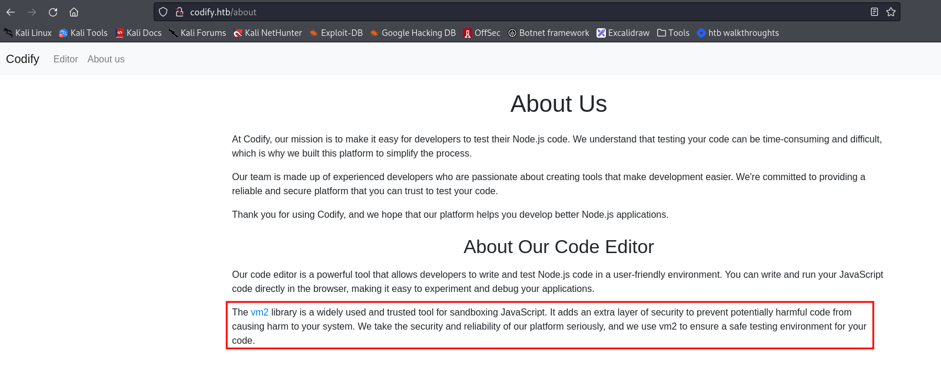Click the paragraph starting 'Our code editor is'

(558, 281)
